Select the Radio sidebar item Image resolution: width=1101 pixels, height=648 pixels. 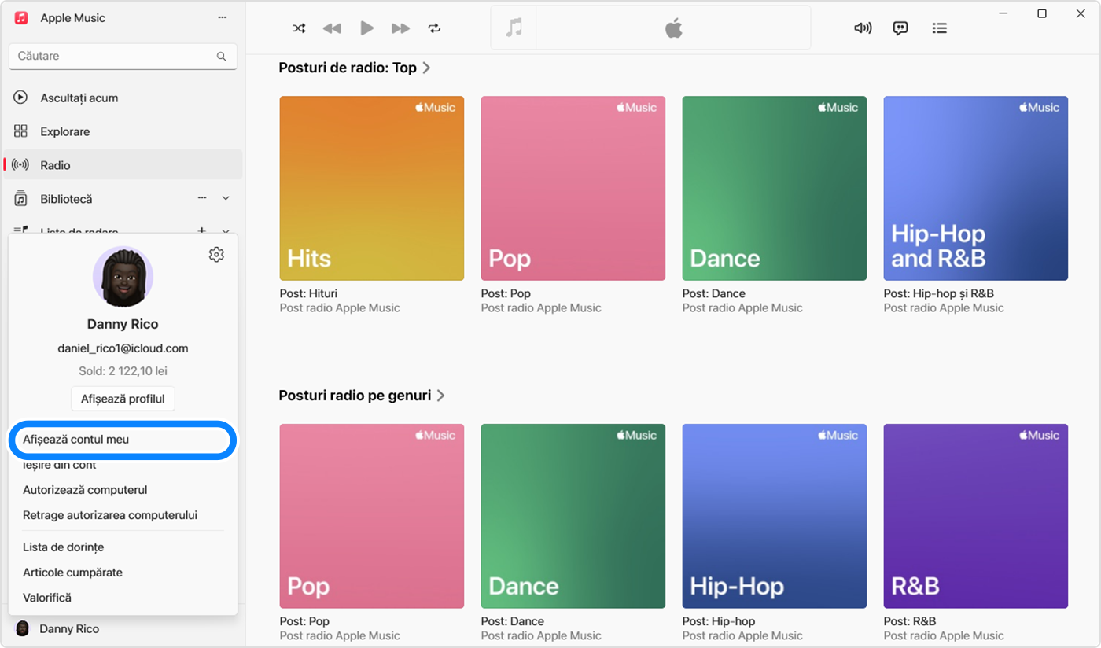(x=123, y=165)
